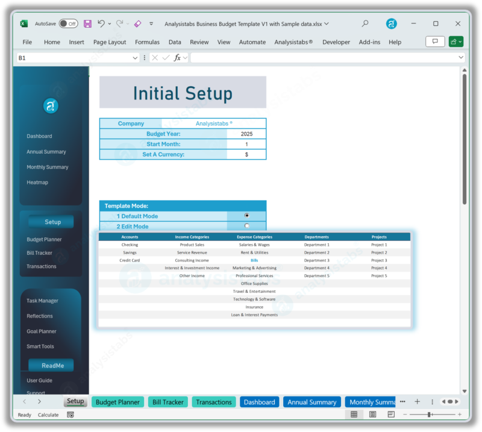The height and width of the screenshot is (432, 482).
Task: Click the previous sheet navigation arrow
Action: pyautogui.click(x=25, y=401)
